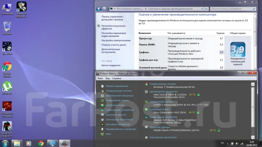The width and height of the screenshot is (262, 147).
Task: Open Heroes of Might desktop shortcut
Action: point(22,9)
